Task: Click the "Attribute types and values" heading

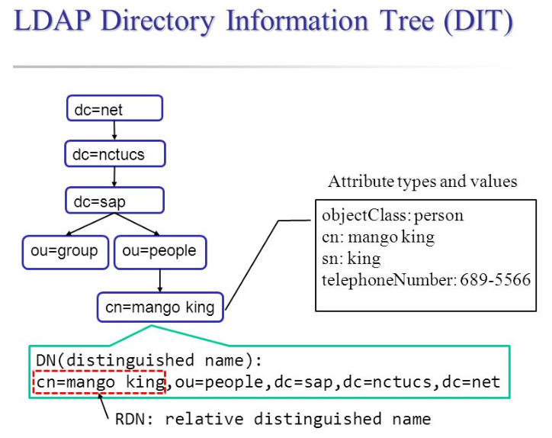Action: (422, 182)
